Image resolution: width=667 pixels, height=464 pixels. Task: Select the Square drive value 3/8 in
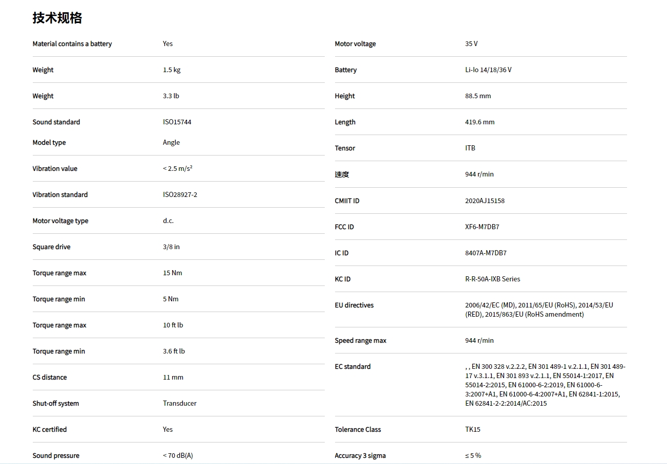171,247
